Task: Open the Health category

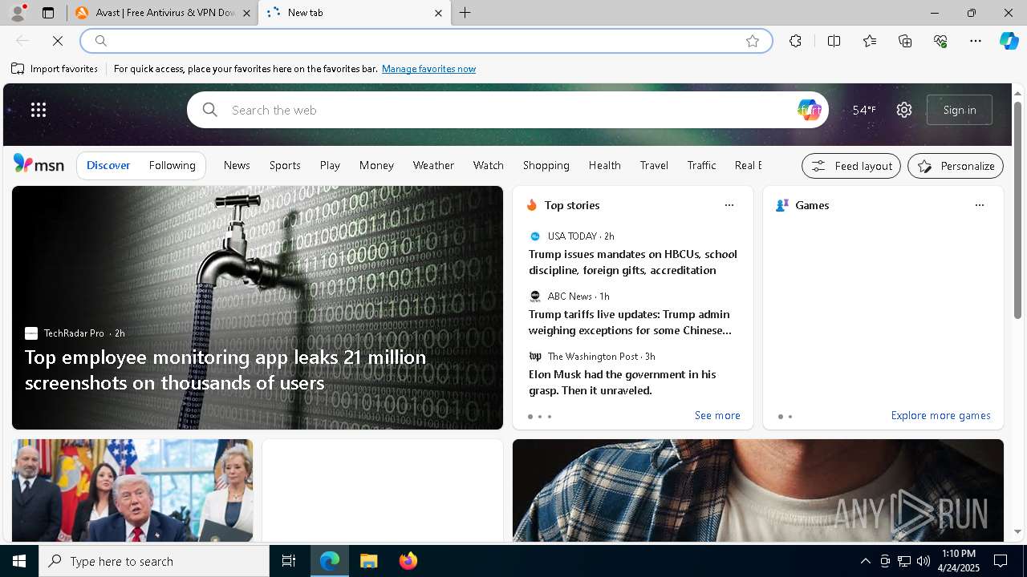Action: tap(605, 165)
